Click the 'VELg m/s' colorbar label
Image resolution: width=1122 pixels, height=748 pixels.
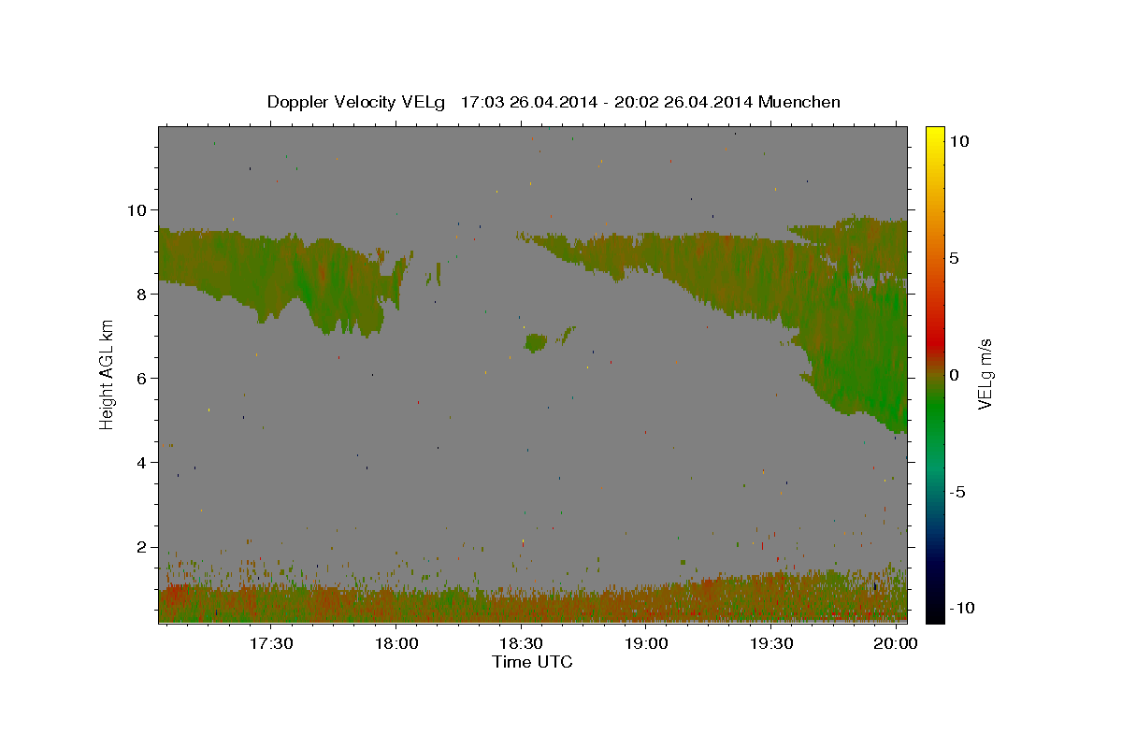(985, 374)
